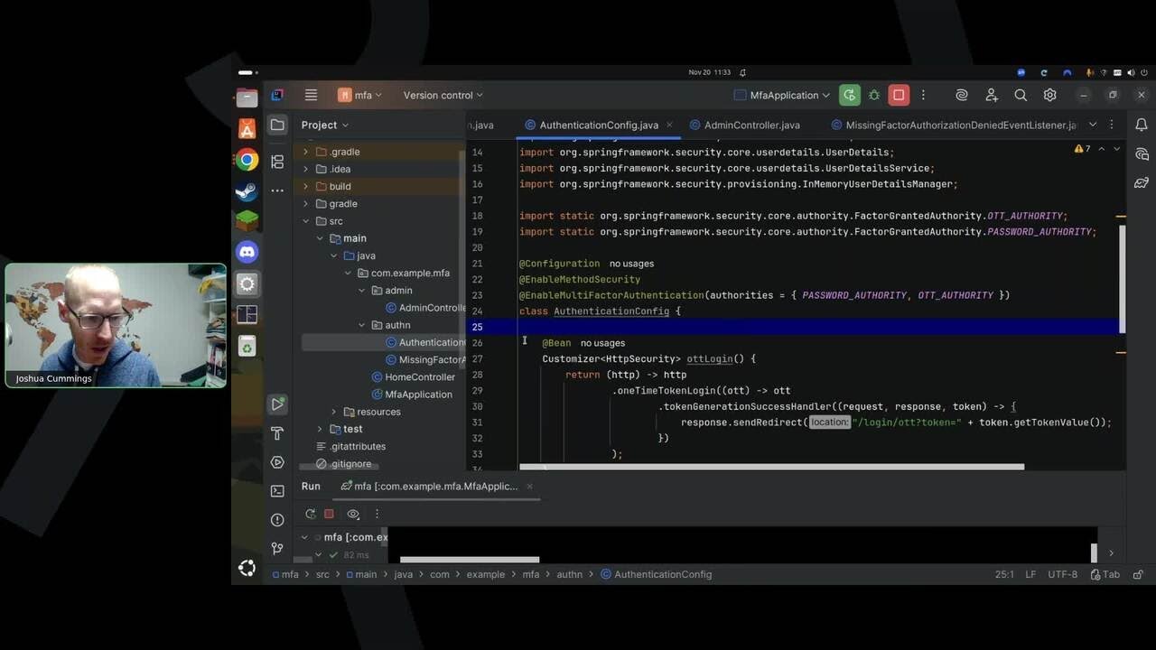The image size is (1156, 650).
Task: Open the Notifications bell panel
Action: tap(1142, 125)
